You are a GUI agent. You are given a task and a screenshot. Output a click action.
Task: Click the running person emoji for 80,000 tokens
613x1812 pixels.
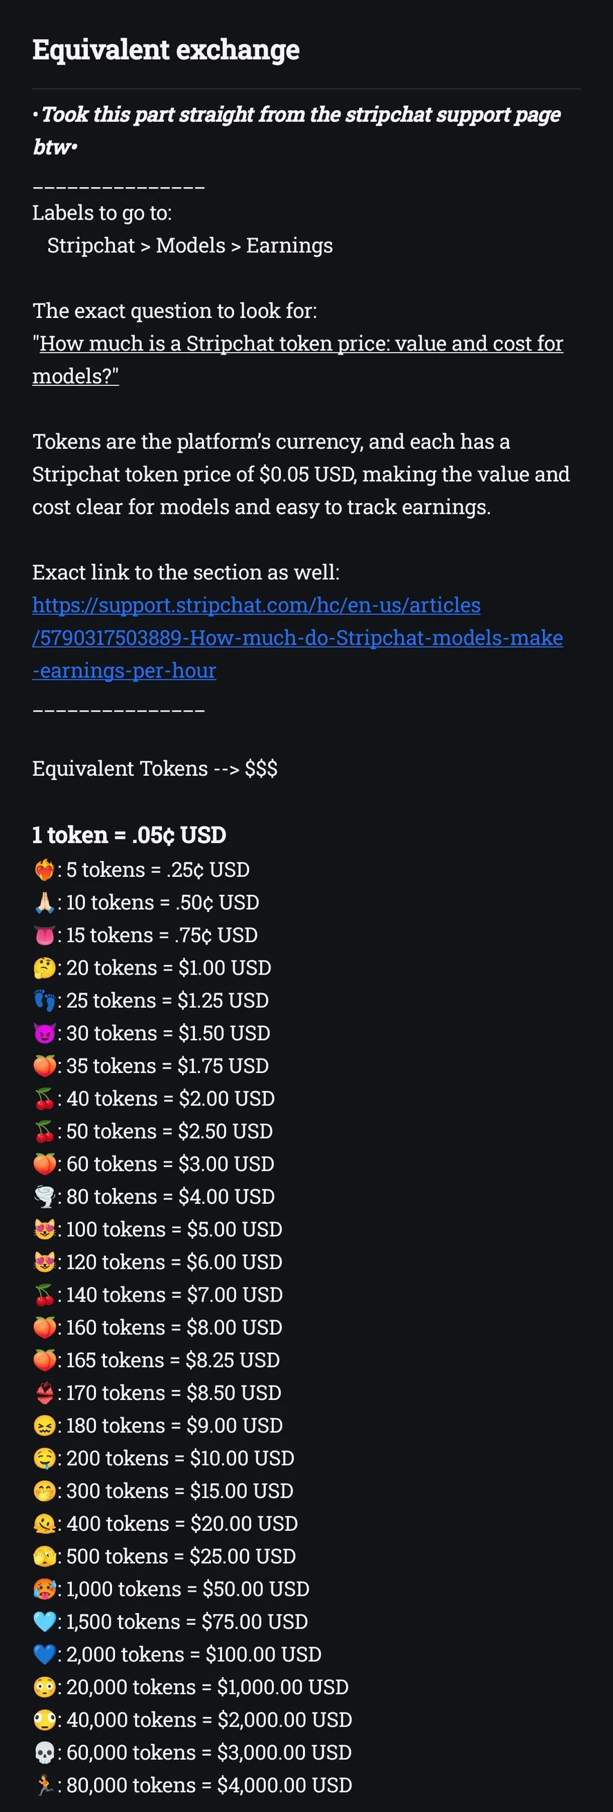coord(44,1785)
